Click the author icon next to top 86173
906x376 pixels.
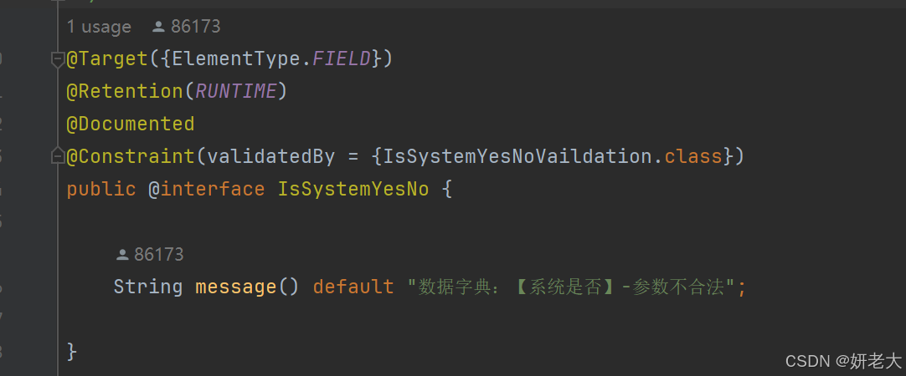pos(159,27)
